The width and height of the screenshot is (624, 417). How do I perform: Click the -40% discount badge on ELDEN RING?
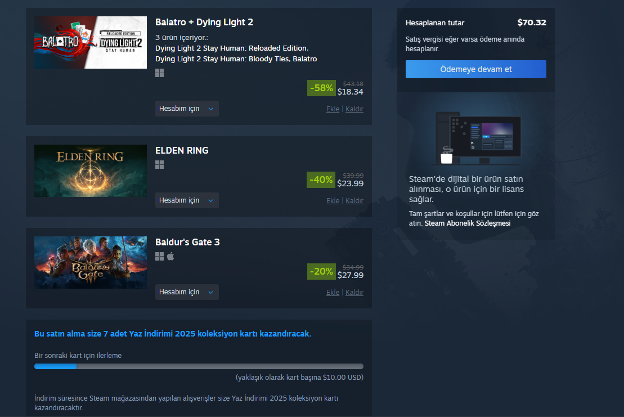(321, 180)
